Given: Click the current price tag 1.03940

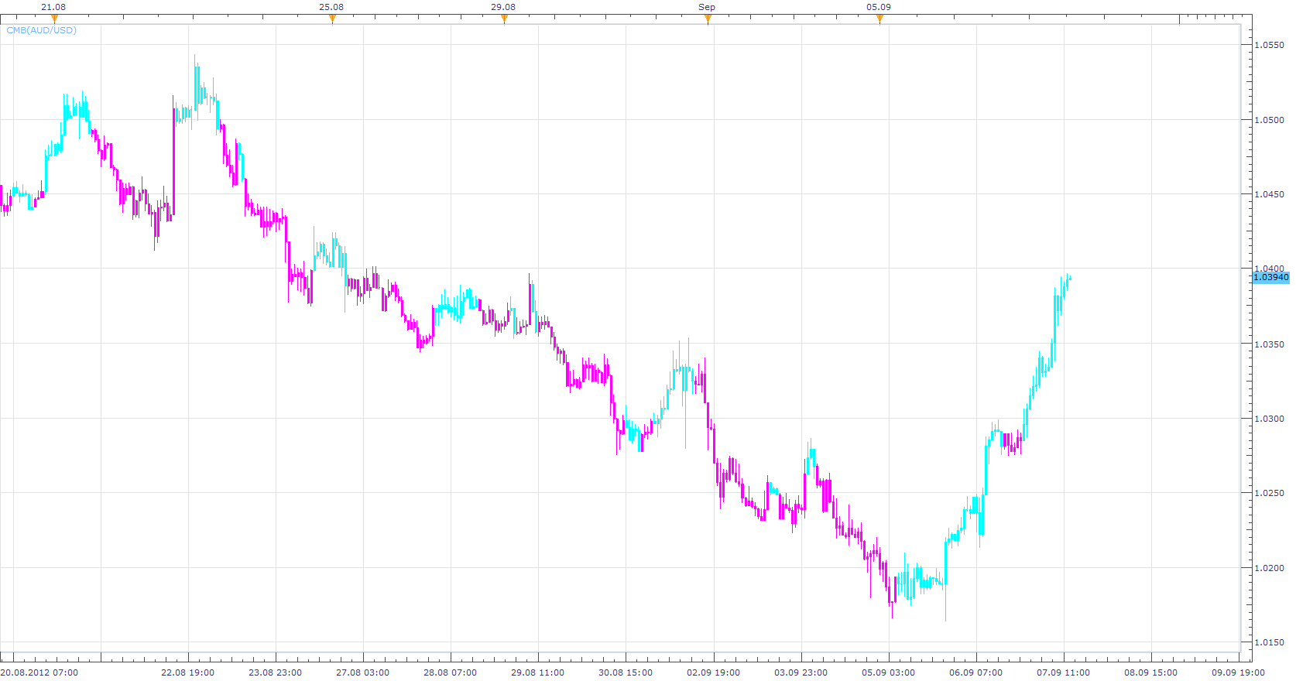Looking at the screenshot, I should pos(1270,277).
